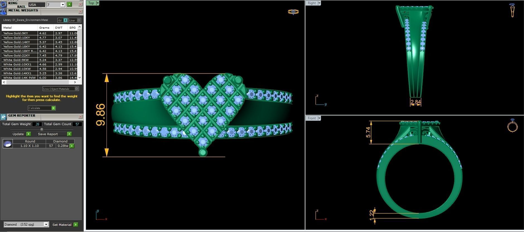The height and width of the screenshot is (232, 524).
Task: Click the Front viewport orientation ring icon
Action: pos(512,125)
